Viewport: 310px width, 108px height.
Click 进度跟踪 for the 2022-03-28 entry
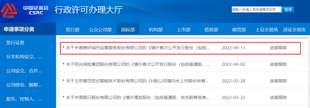point(278,81)
